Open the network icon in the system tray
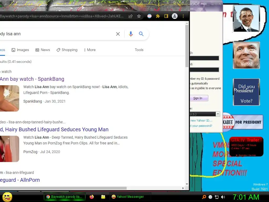The width and height of the screenshot is (269, 202). click(x=217, y=197)
